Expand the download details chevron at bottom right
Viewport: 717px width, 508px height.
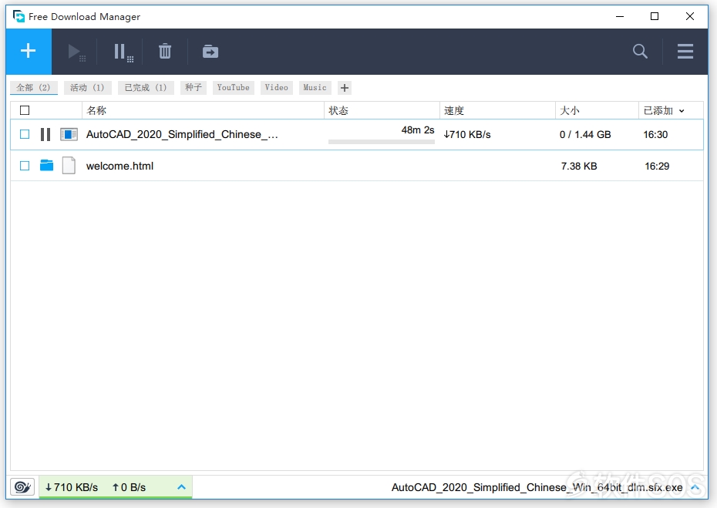(695, 487)
